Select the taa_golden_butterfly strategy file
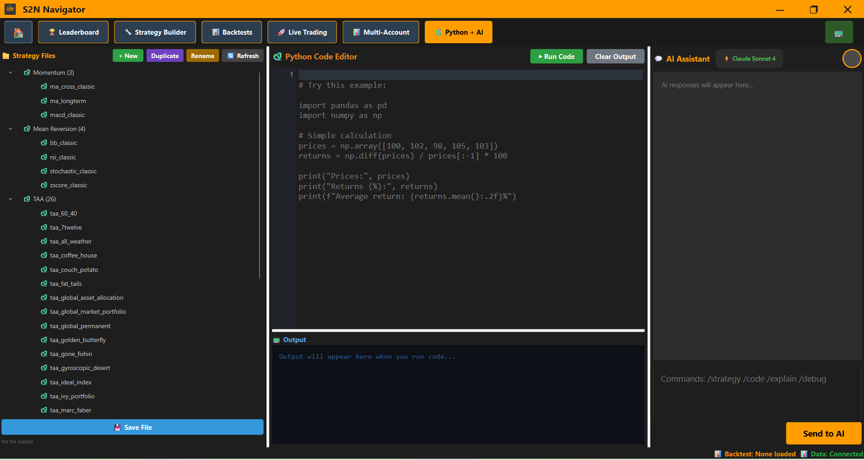 [78, 340]
